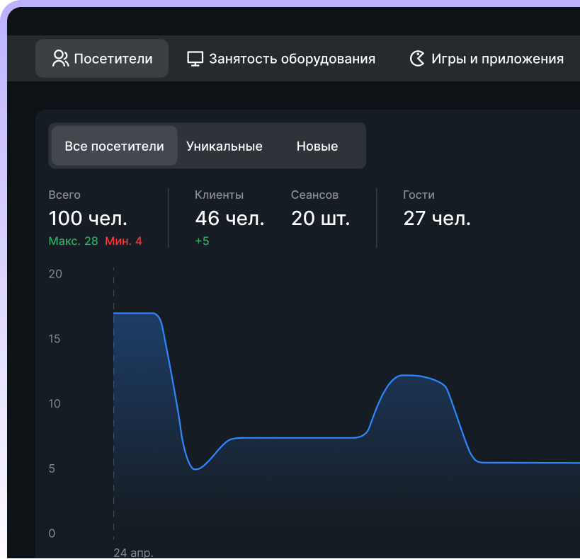Click the 24 апр. date label

tap(133, 553)
